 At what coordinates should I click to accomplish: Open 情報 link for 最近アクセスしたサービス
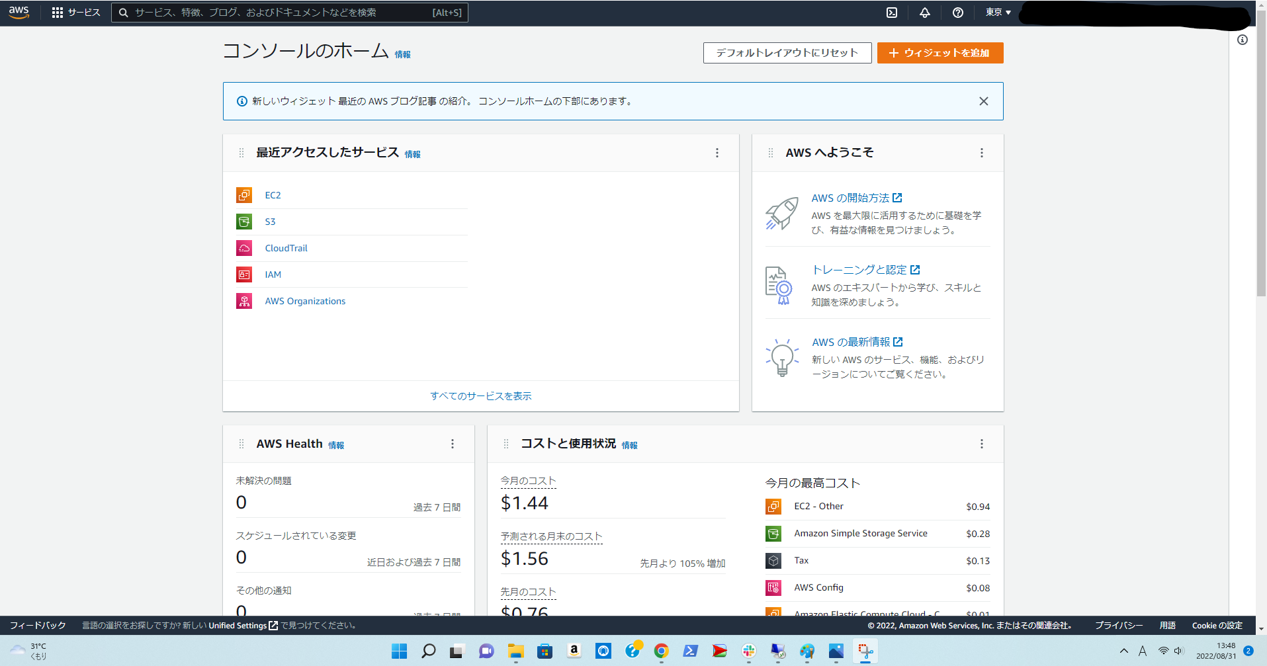tap(413, 154)
